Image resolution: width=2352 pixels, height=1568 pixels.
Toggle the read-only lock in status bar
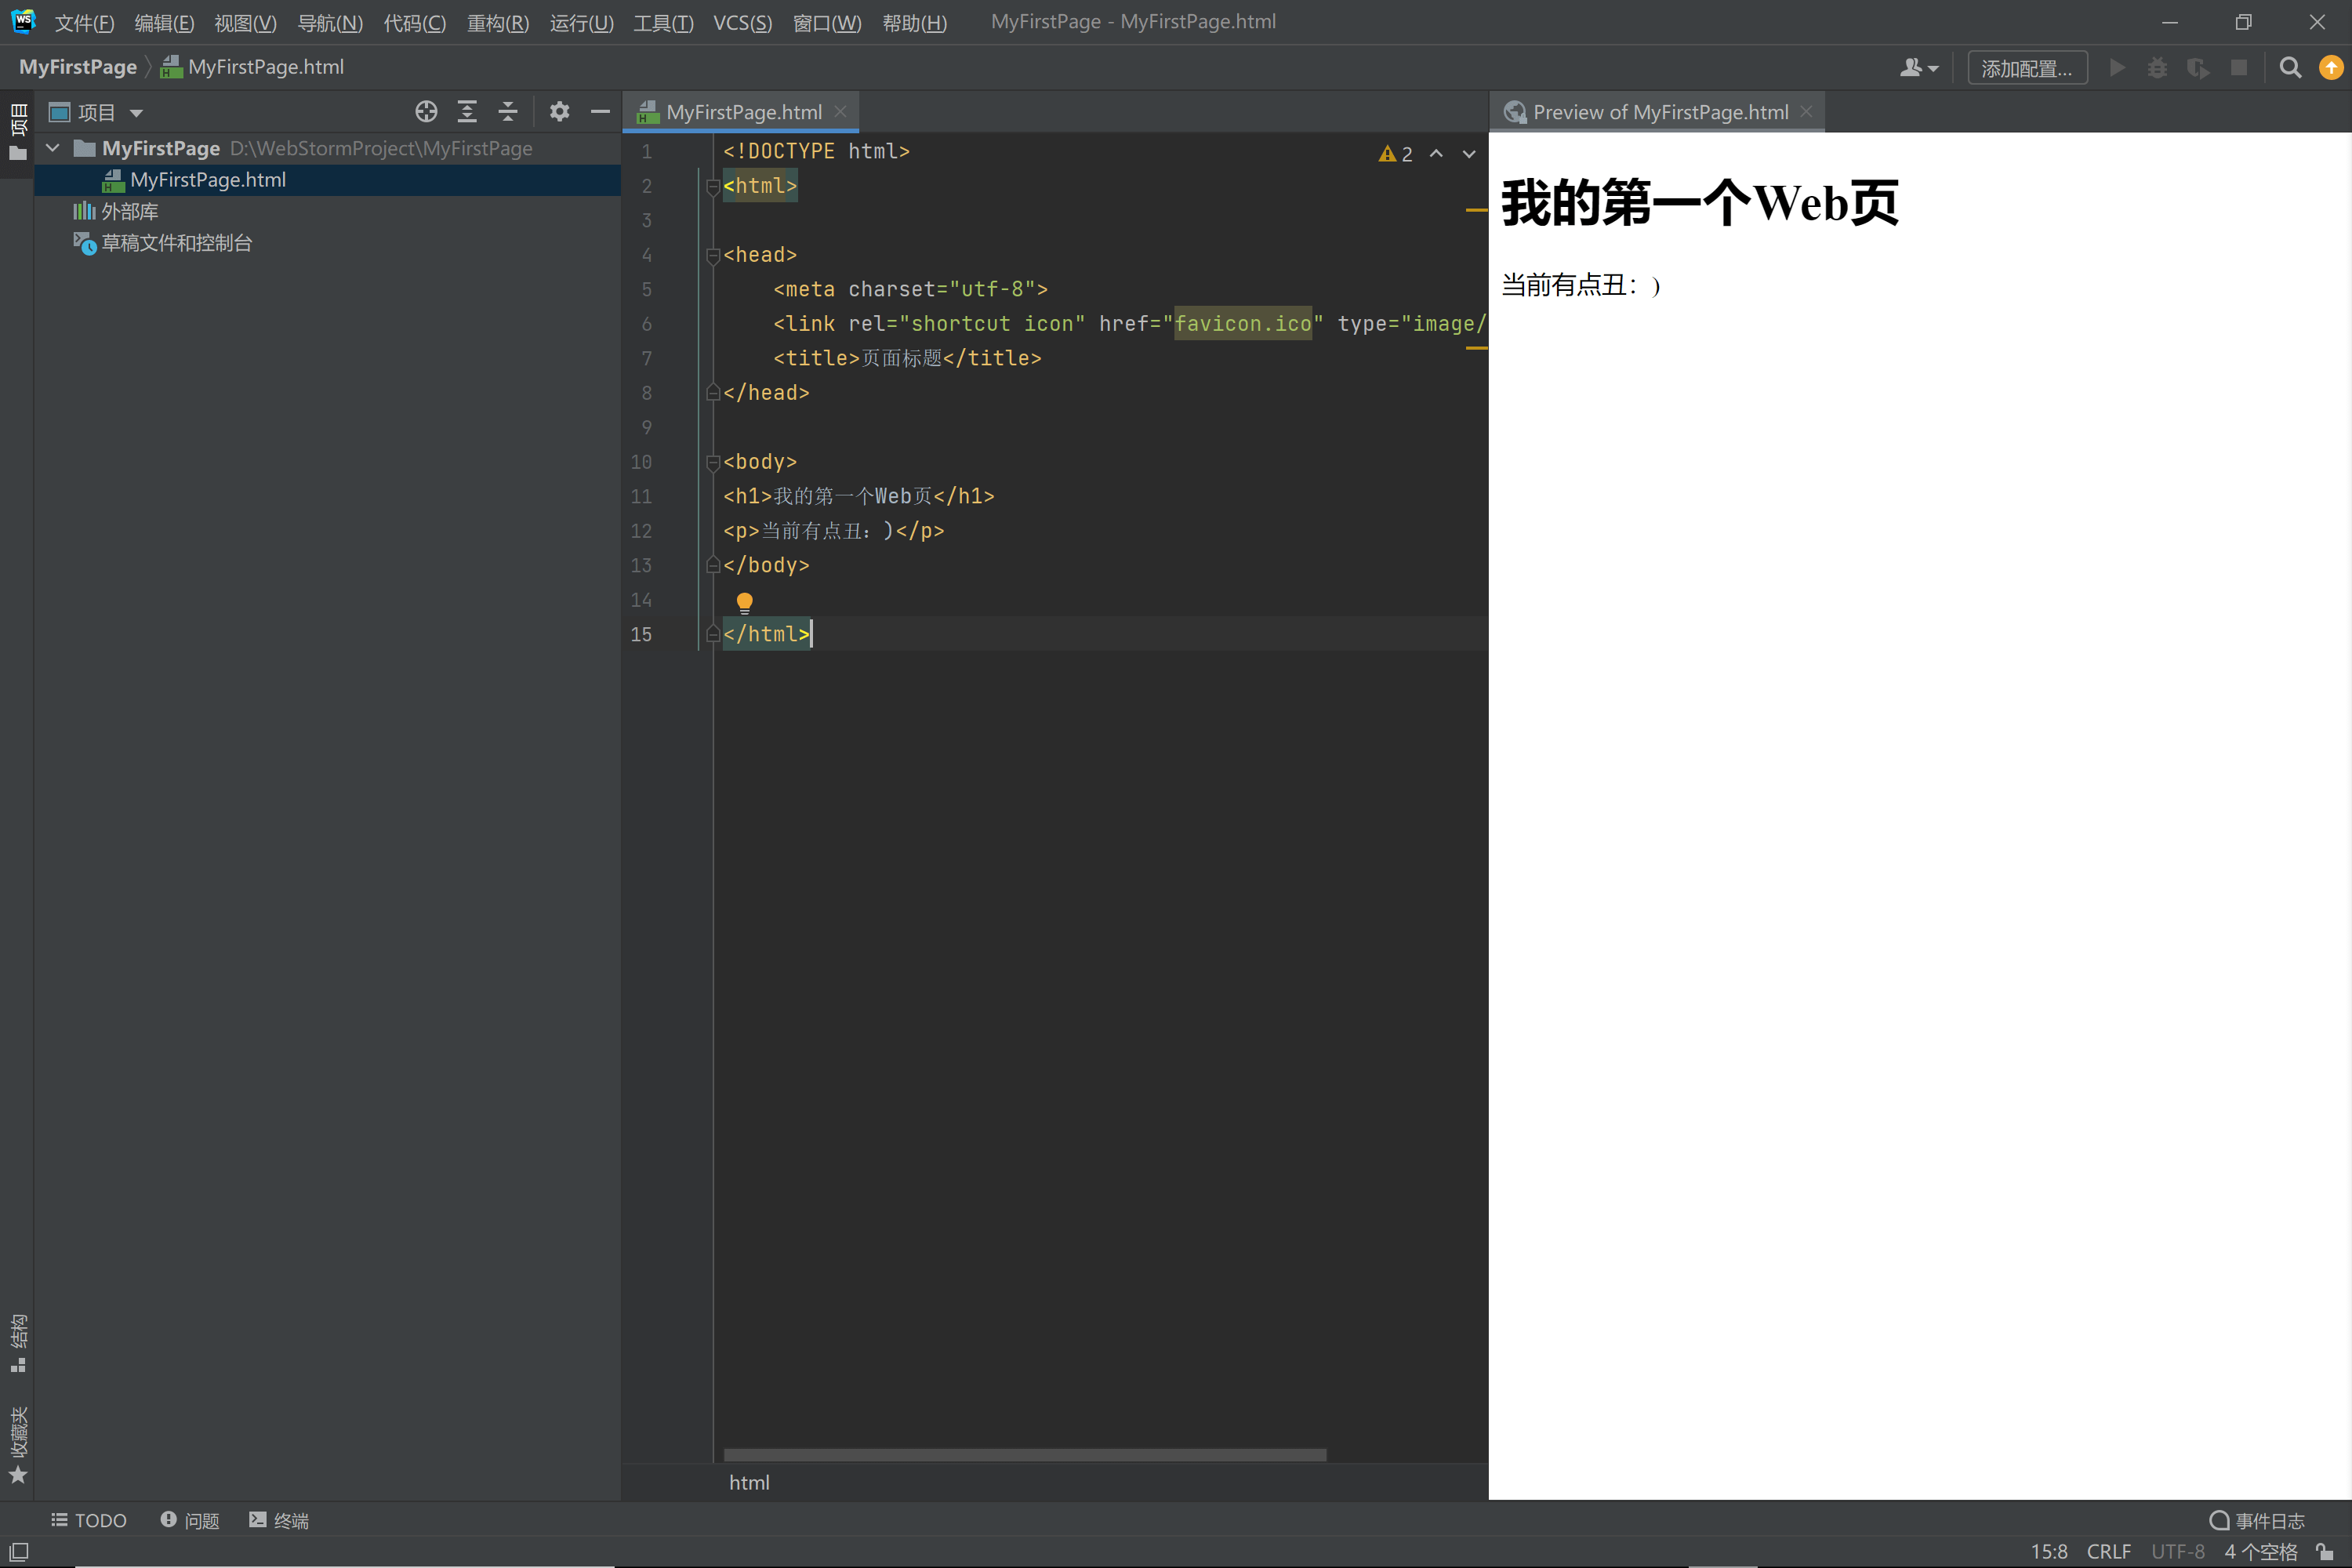[x=2324, y=1551]
